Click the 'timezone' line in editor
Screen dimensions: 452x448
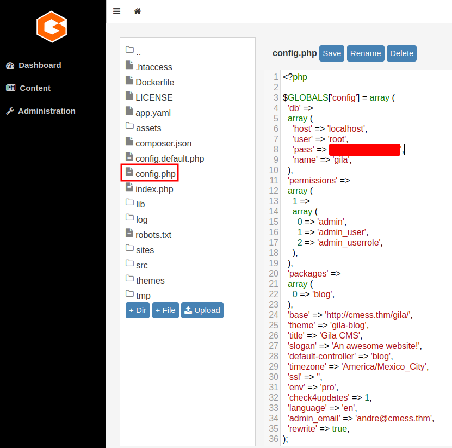click(358, 367)
